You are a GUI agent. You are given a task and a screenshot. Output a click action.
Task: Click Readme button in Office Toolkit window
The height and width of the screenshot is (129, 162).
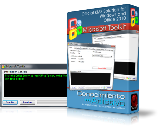(81, 88)
